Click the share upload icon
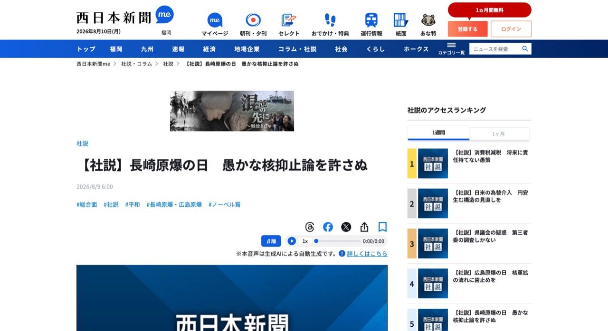Image resolution: width=608 pixels, height=331 pixels. [x=364, y=227]
